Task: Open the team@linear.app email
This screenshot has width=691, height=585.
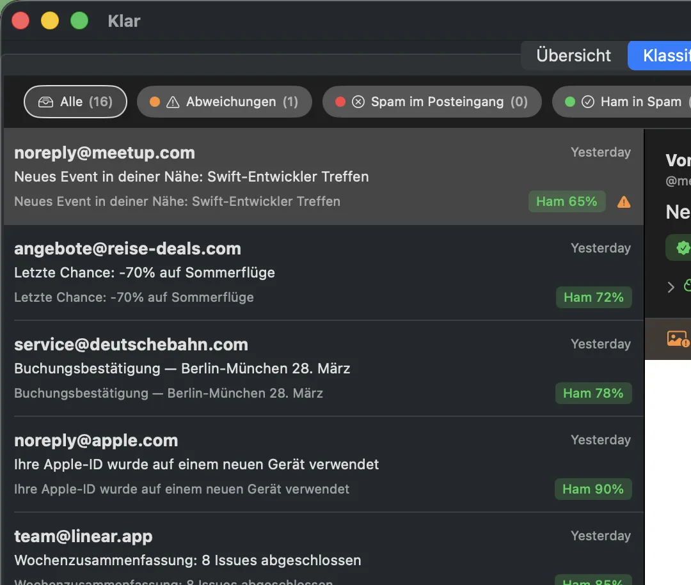Action: (324, 549)
